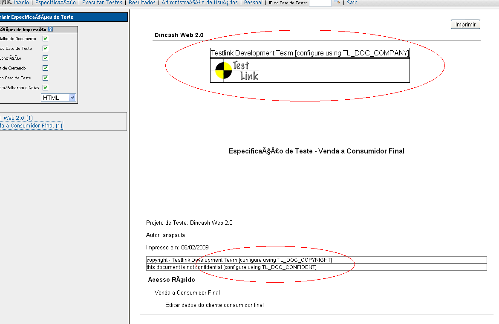
Task: Toggle the 'do Documento' header checkbox
Action: point(45,38)
